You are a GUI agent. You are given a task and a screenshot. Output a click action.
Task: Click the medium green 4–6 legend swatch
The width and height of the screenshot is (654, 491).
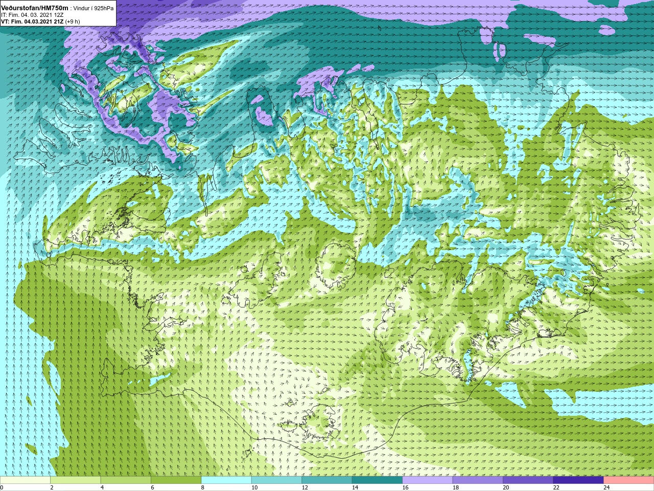coord(126,480)
